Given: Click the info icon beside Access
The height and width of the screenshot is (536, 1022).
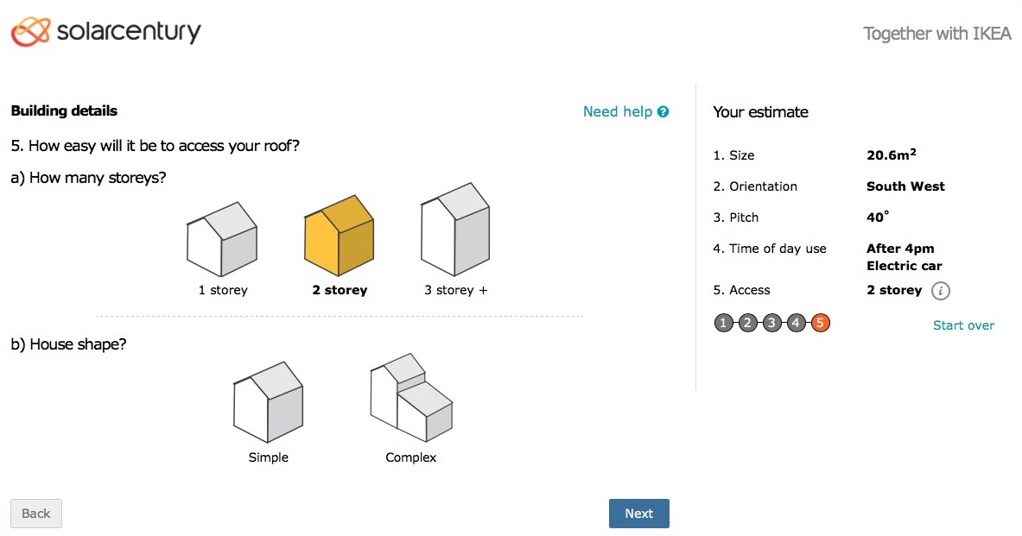Looking at the screenshot, I should pos(941,291).
